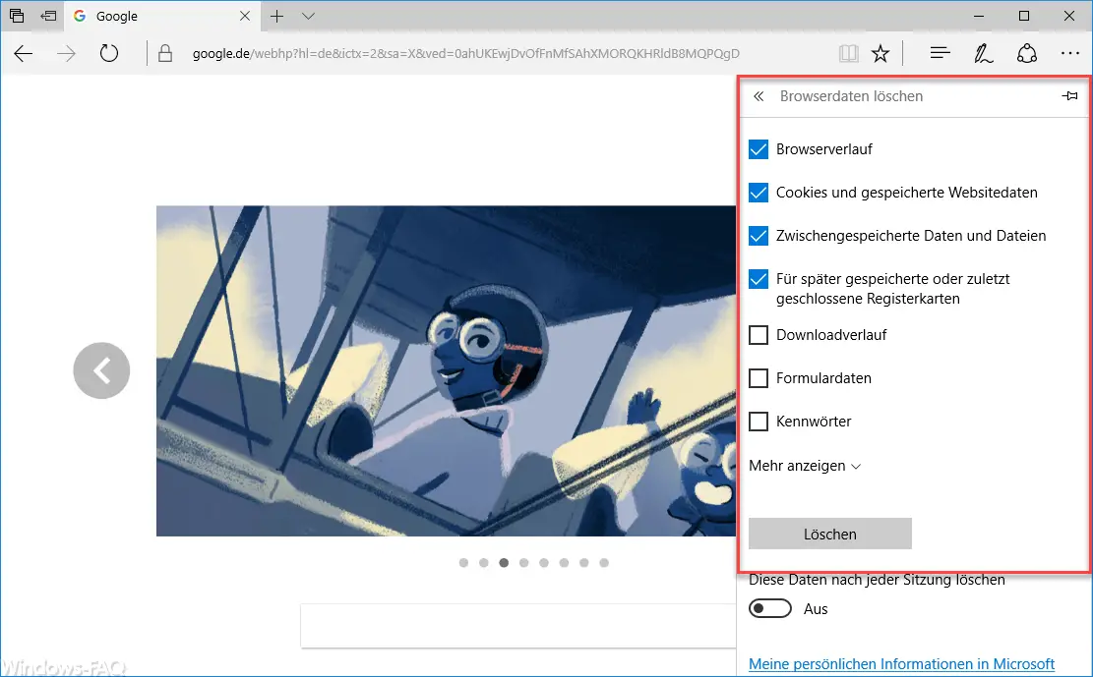
Task: Uncheck Cookies und gespeicherte Websitedaten
Action: pyautogui.click(x=759, y=193)
